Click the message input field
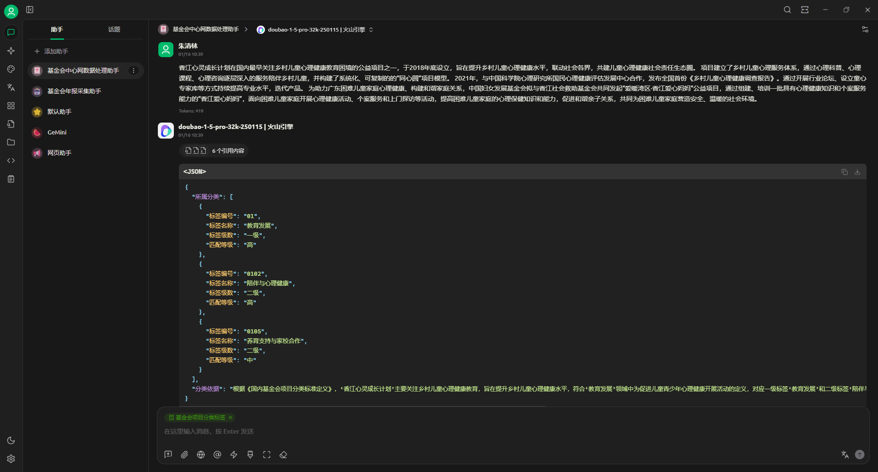The image size is (878, 472). 458,431
